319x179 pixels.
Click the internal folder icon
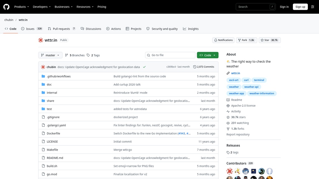tap(43, 92)
